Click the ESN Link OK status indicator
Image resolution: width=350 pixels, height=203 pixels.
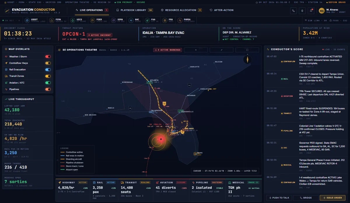coord(316,21)
